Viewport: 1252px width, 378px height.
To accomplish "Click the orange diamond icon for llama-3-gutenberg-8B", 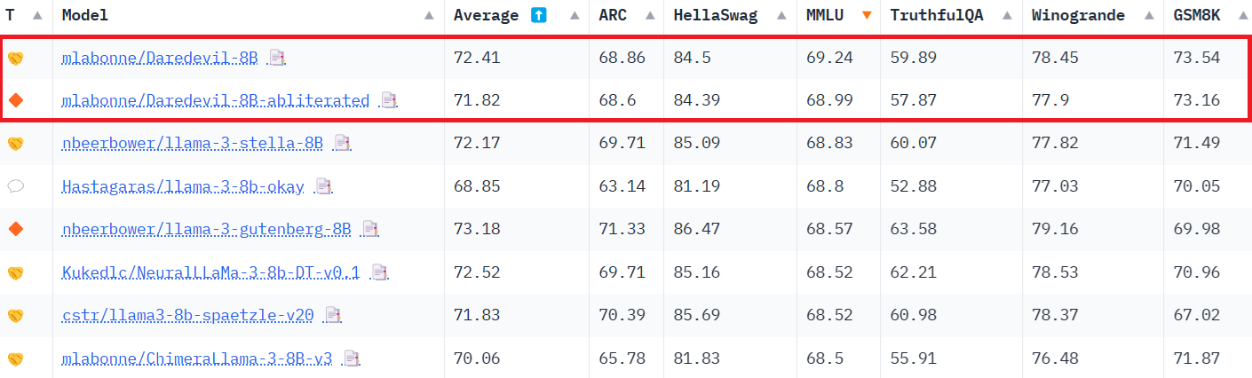I will 15,229.
